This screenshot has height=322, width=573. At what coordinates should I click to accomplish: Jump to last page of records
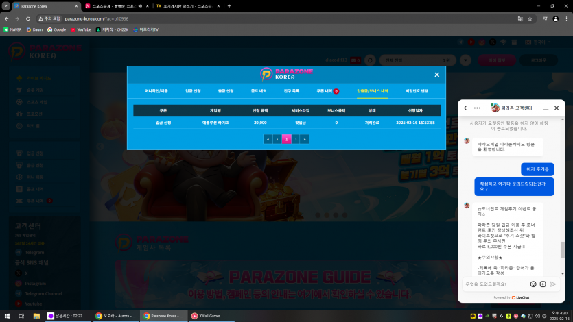point(305,139)
